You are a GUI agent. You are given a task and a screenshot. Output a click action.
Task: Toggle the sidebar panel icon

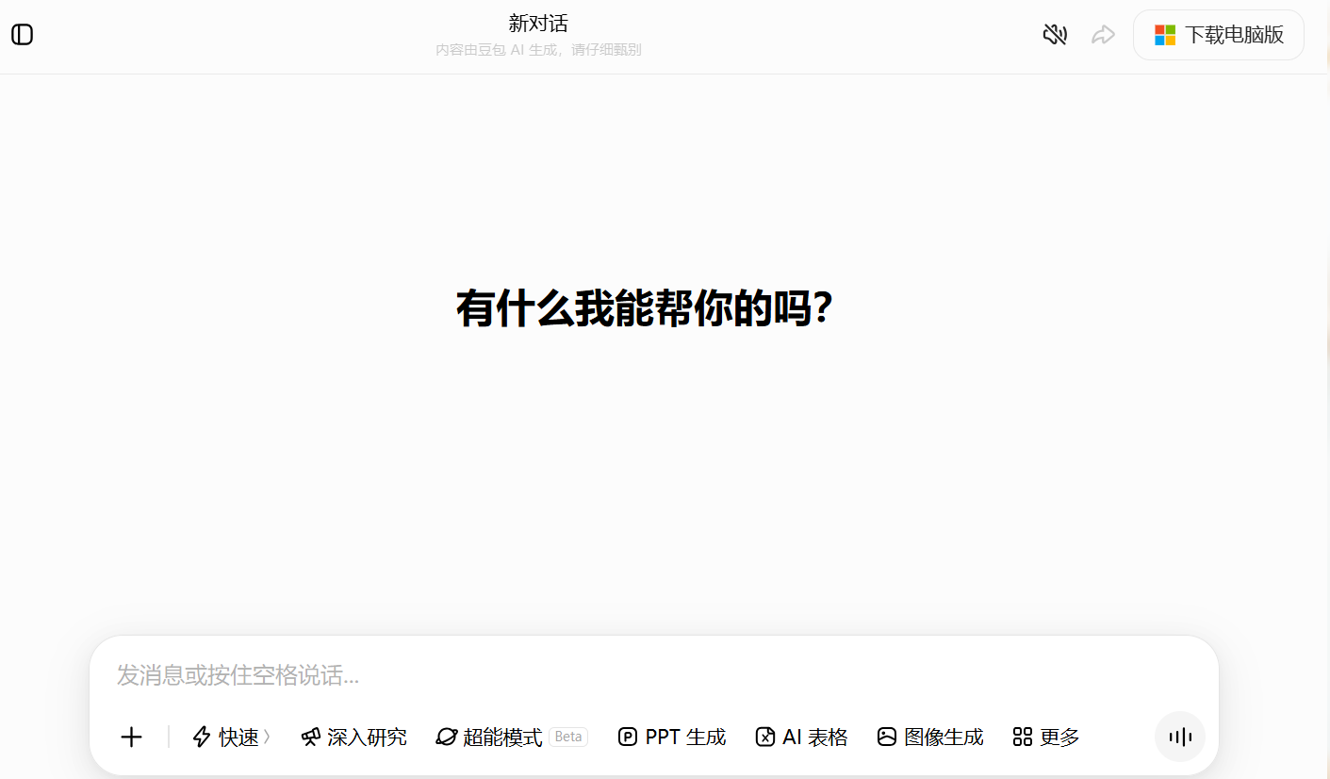(22, 35)
